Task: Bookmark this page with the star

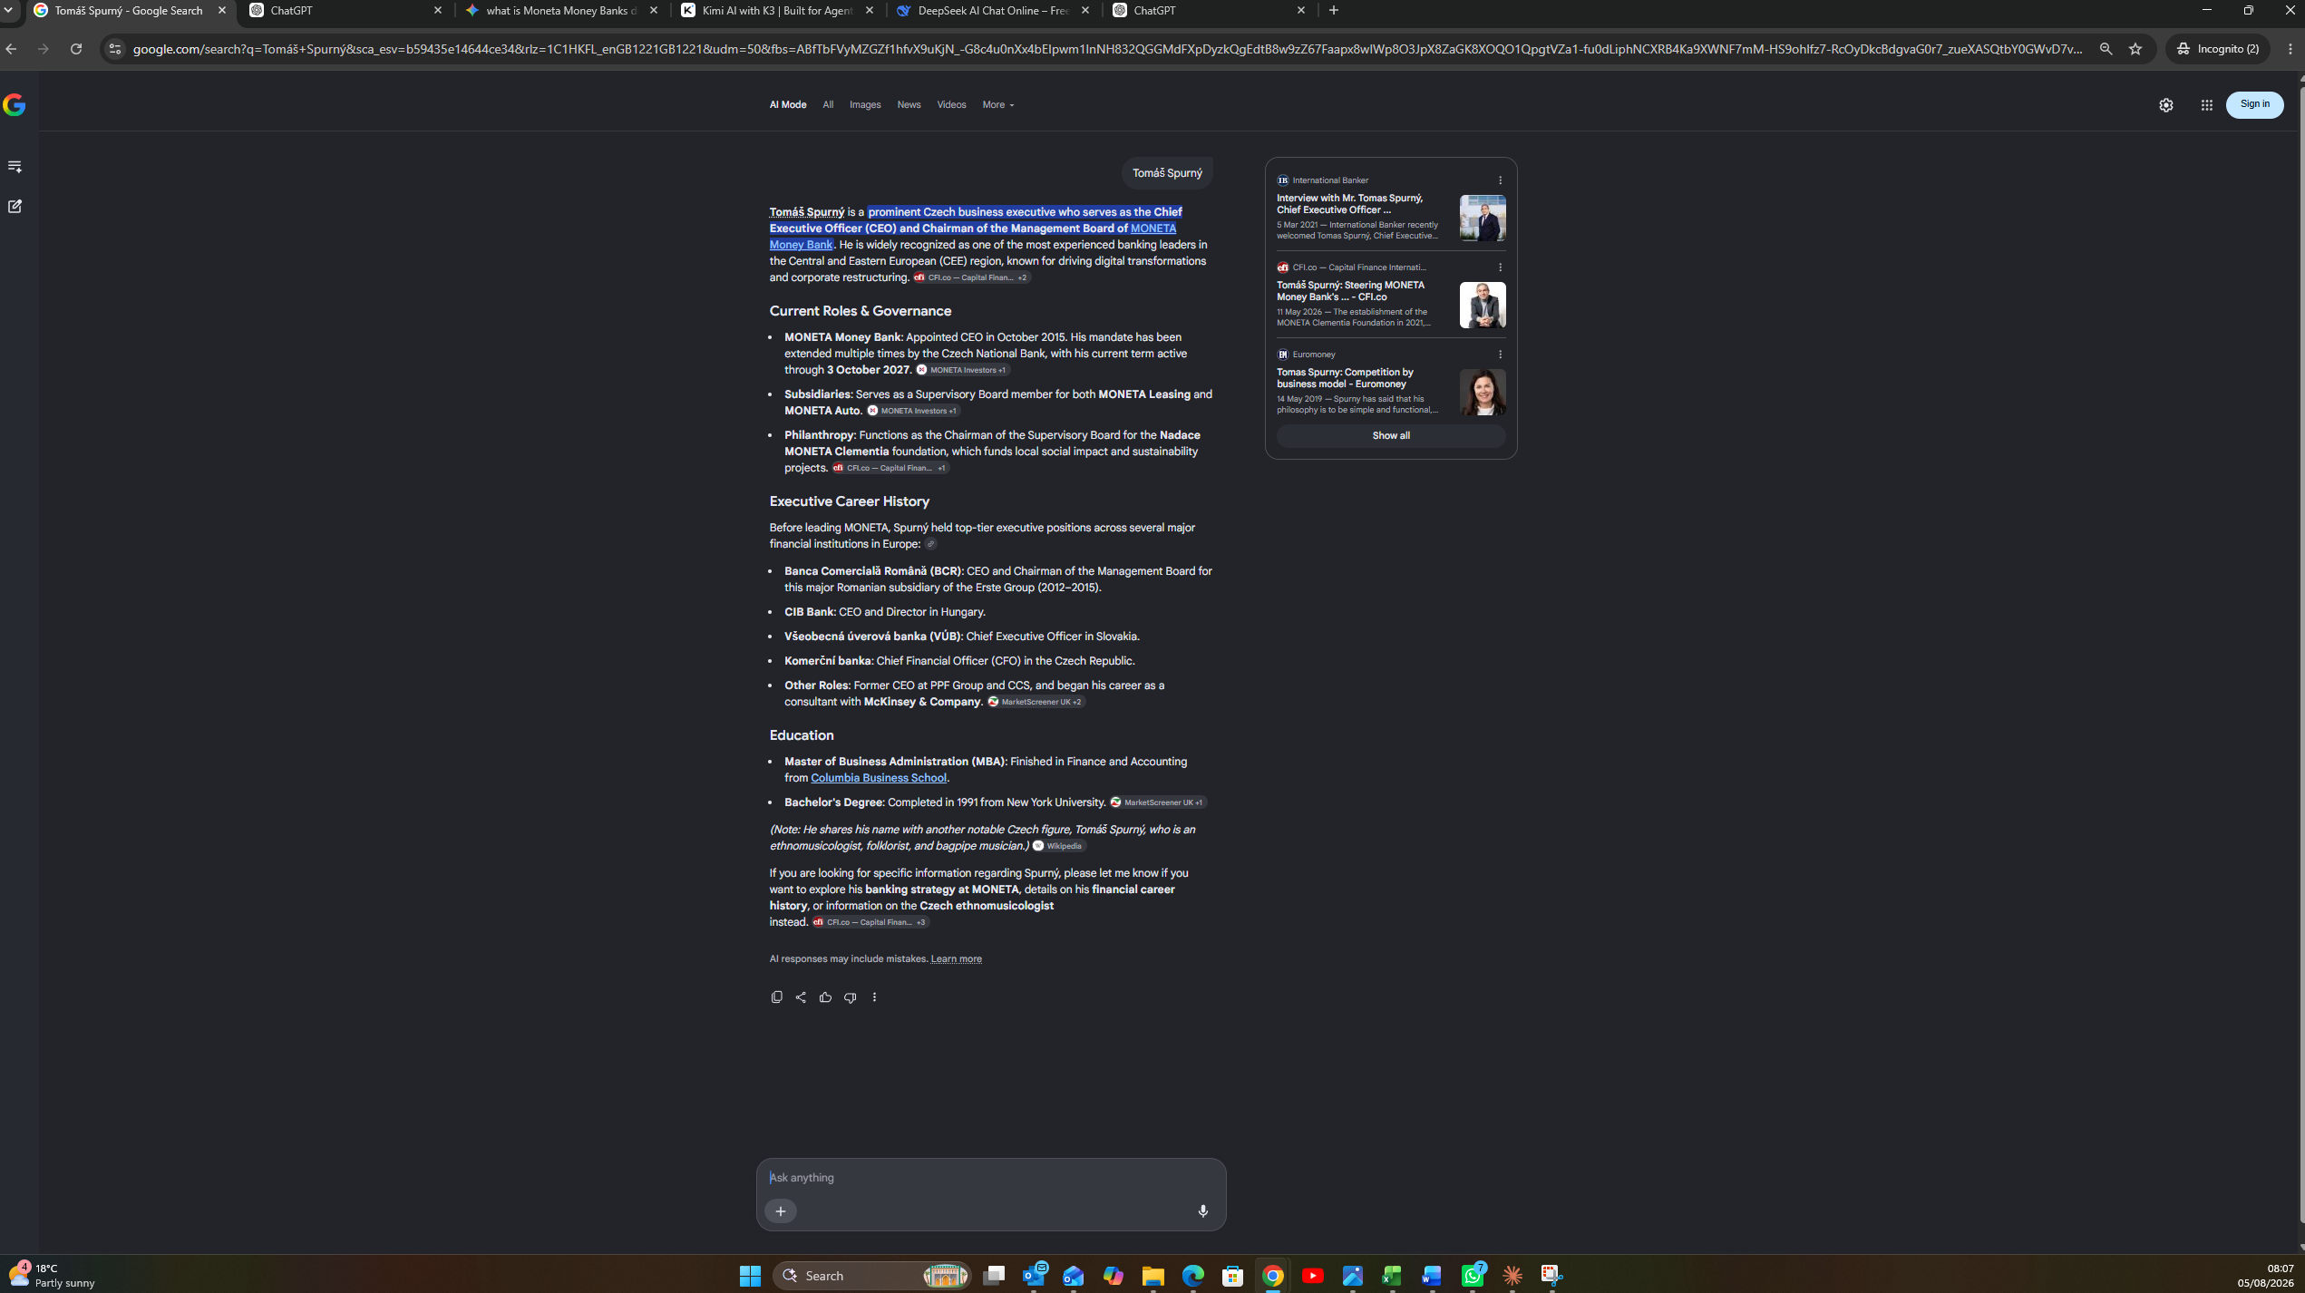Action: (2135, 49)
